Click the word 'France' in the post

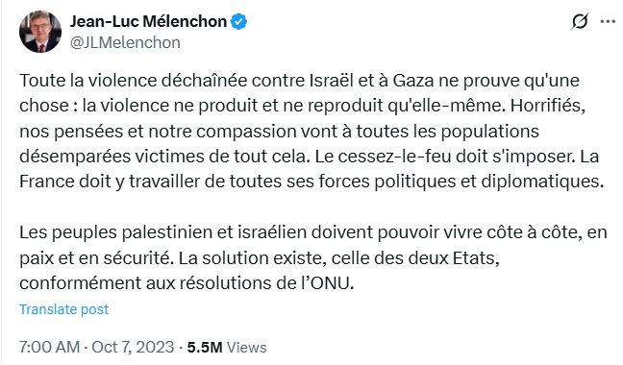point(47,182)
